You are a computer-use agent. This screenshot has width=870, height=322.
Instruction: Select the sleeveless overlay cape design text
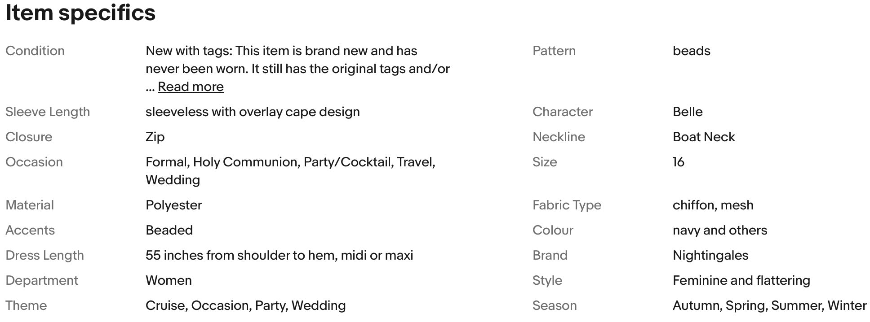coord(253,112)
